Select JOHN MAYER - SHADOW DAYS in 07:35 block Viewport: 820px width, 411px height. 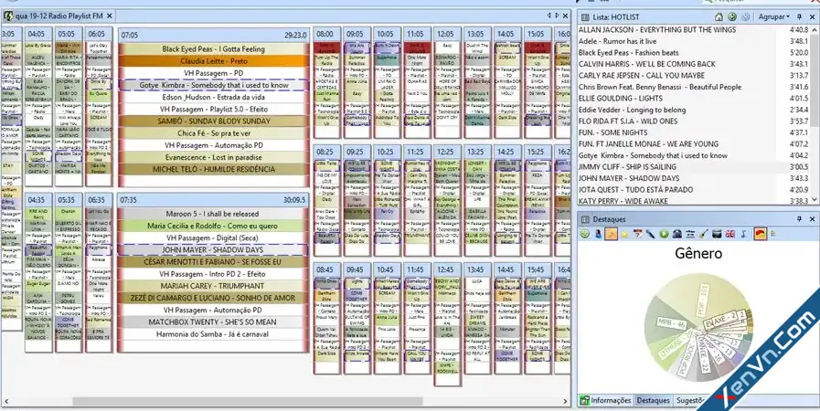tap(213, 249)
